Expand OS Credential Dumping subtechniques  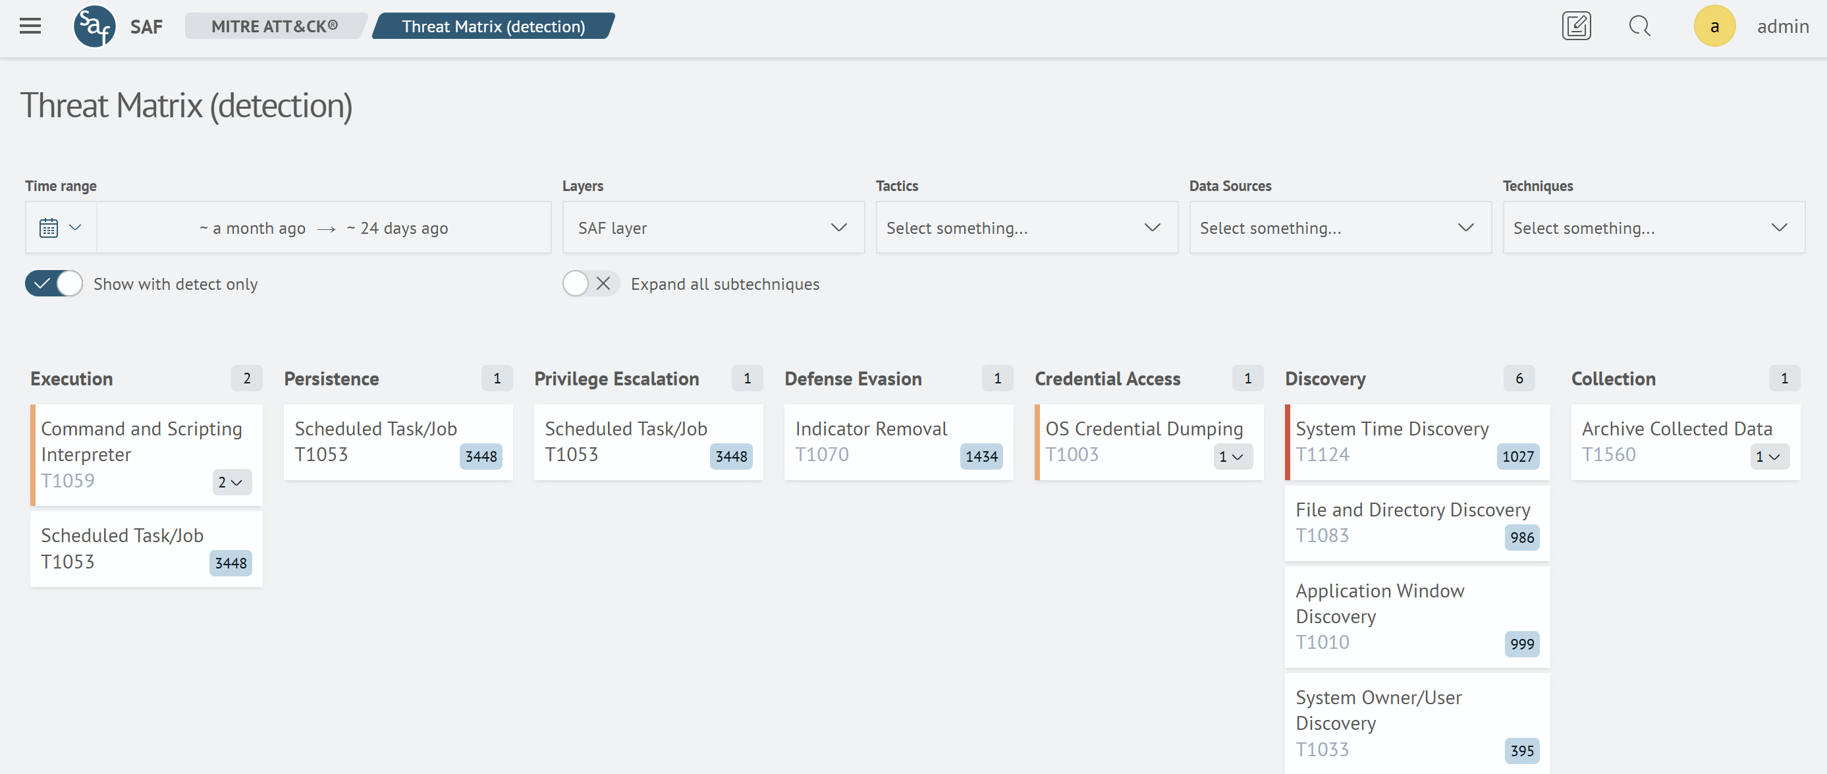[1233, 457]
